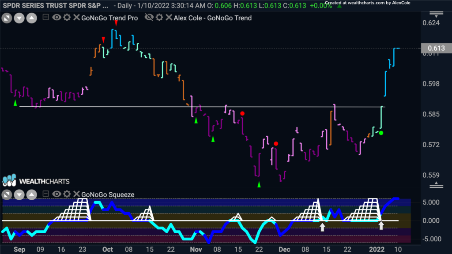This screenshot has height=254, width=452.
Task: Click the 5.000 squeeze axis label
Action: tap(431, 202)
